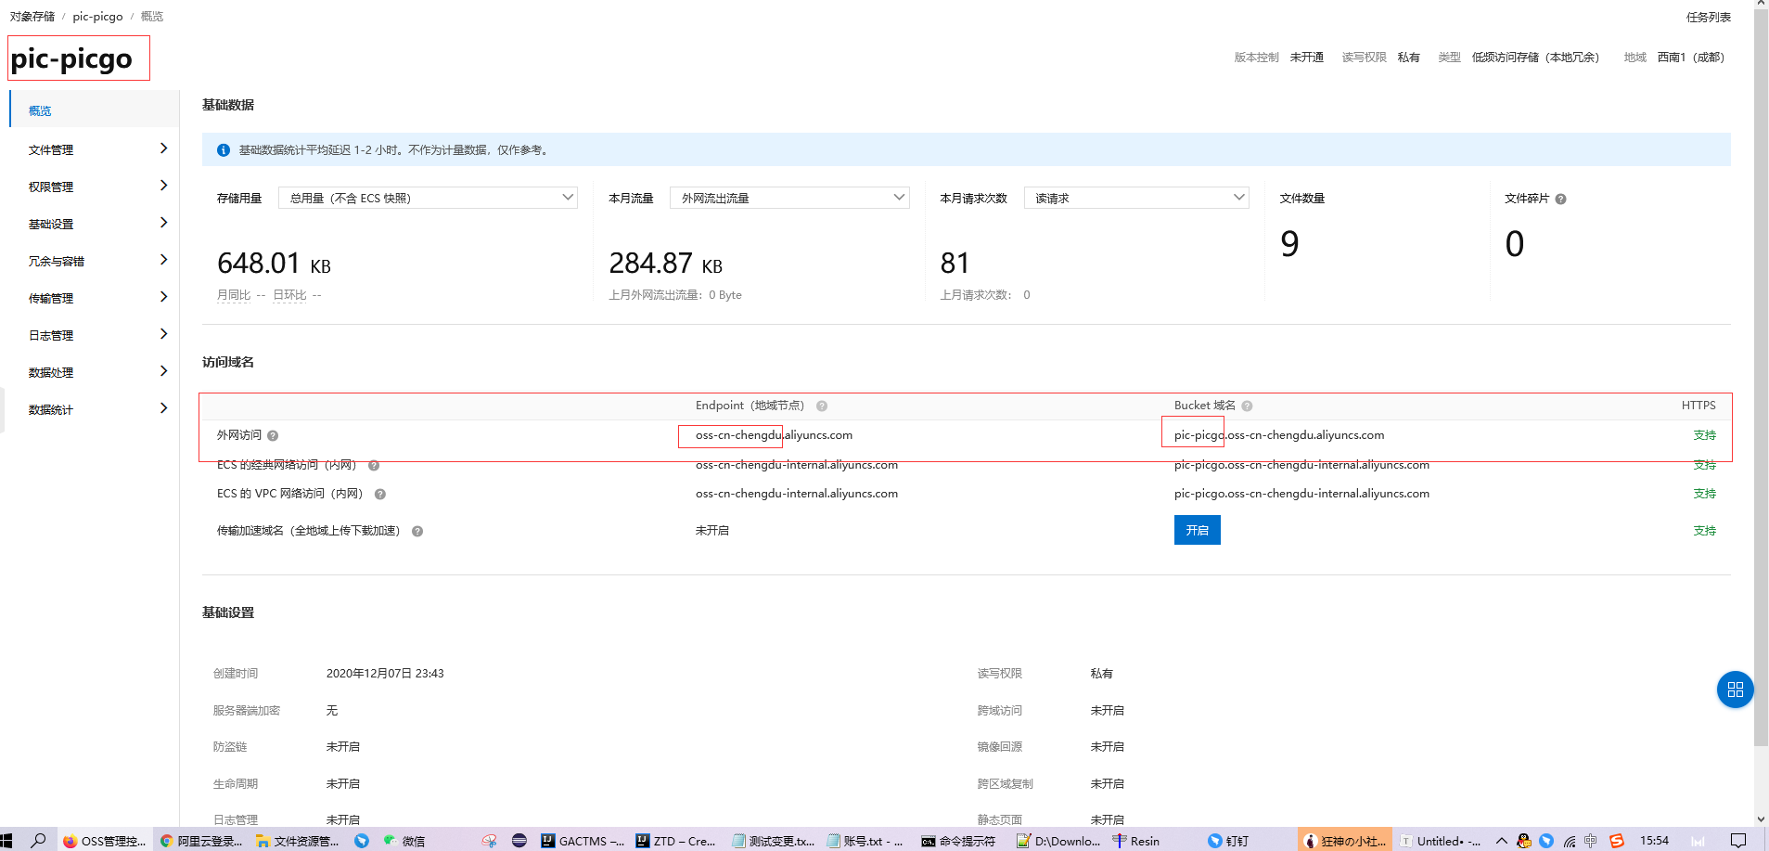Click the 648.01 KB storage value
Viewport: 1769px width, 851px height.
(274, 264)
